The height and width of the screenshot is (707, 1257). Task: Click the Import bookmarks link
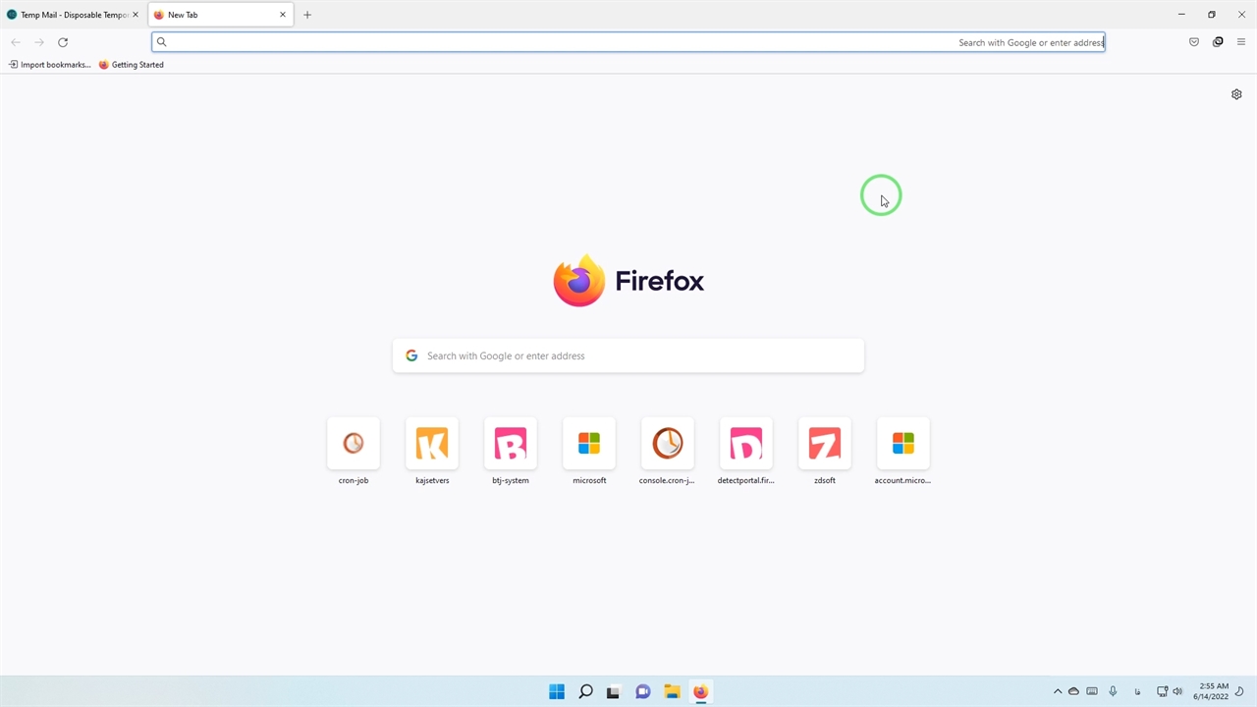point(50,65)
